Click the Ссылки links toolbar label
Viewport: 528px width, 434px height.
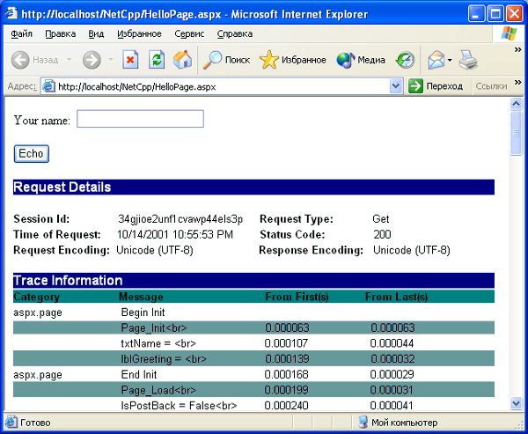490,86
